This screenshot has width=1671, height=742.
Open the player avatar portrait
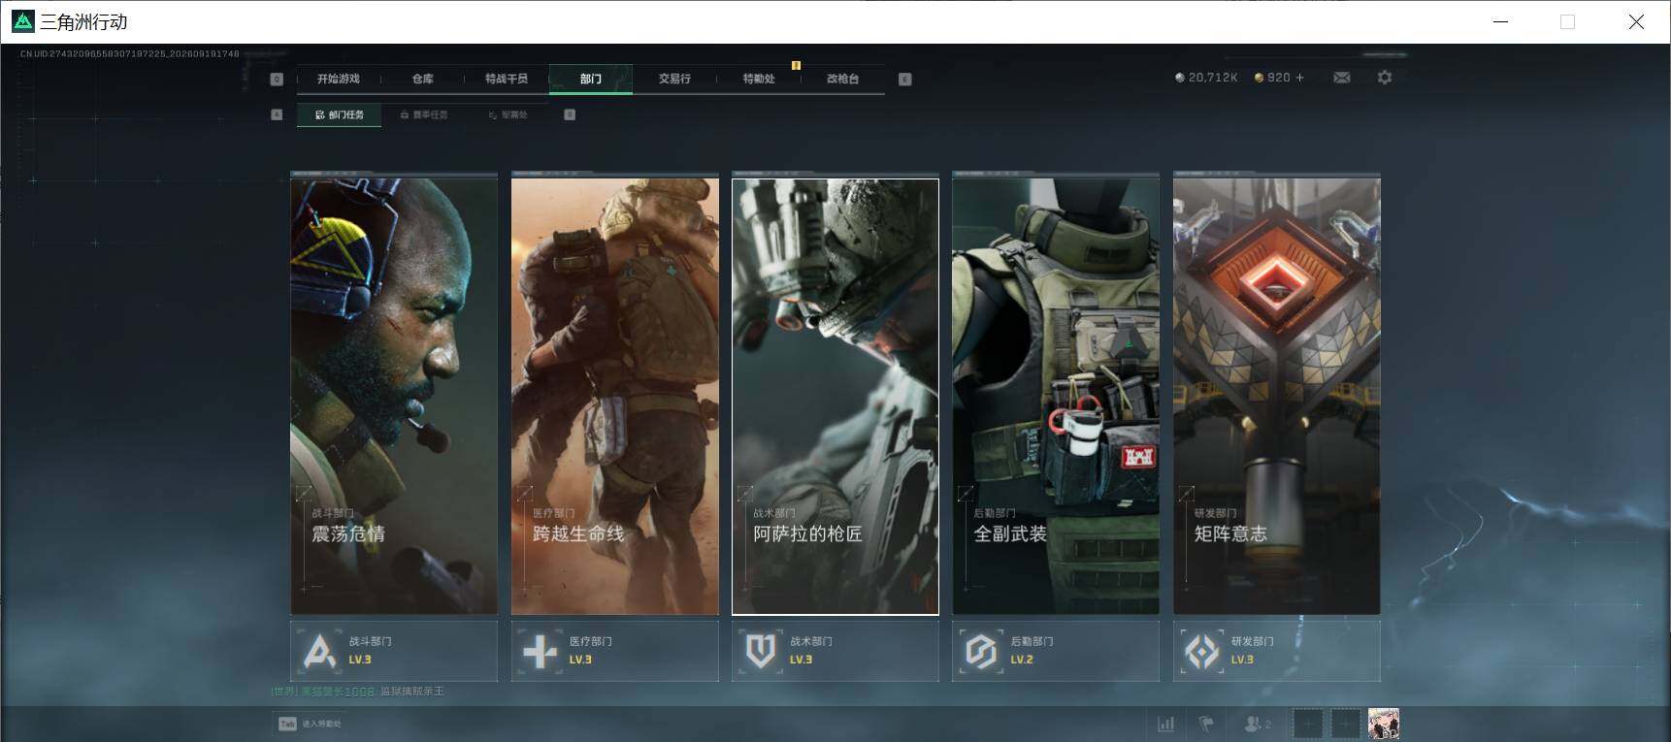click(1383, 724)
